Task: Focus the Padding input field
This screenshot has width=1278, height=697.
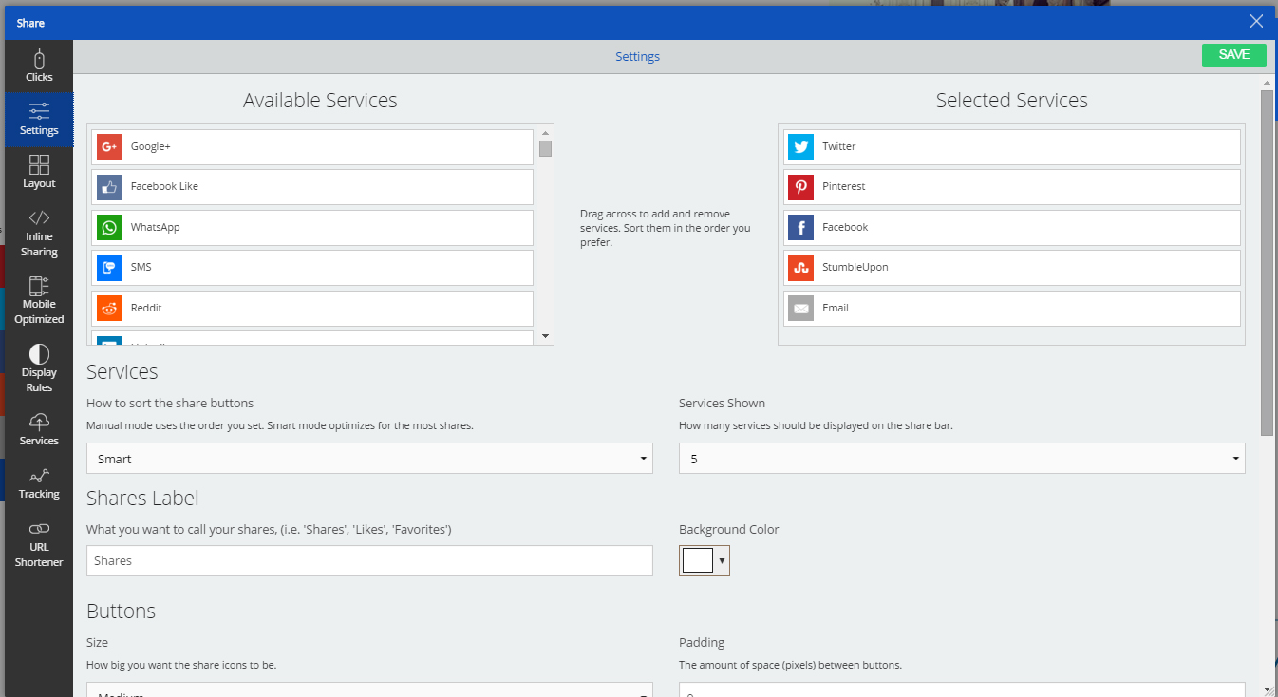Action: tap(962, 690)
